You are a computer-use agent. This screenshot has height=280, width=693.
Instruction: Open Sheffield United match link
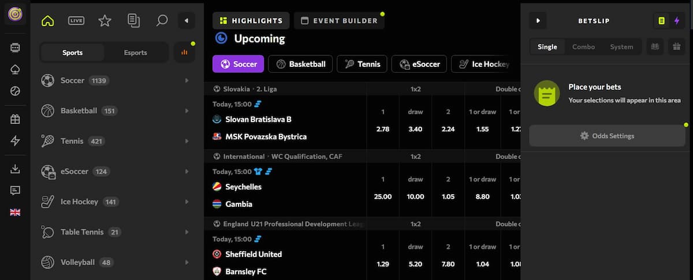254,254
